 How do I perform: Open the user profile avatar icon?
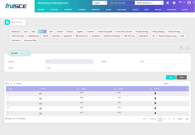point(189,2)
